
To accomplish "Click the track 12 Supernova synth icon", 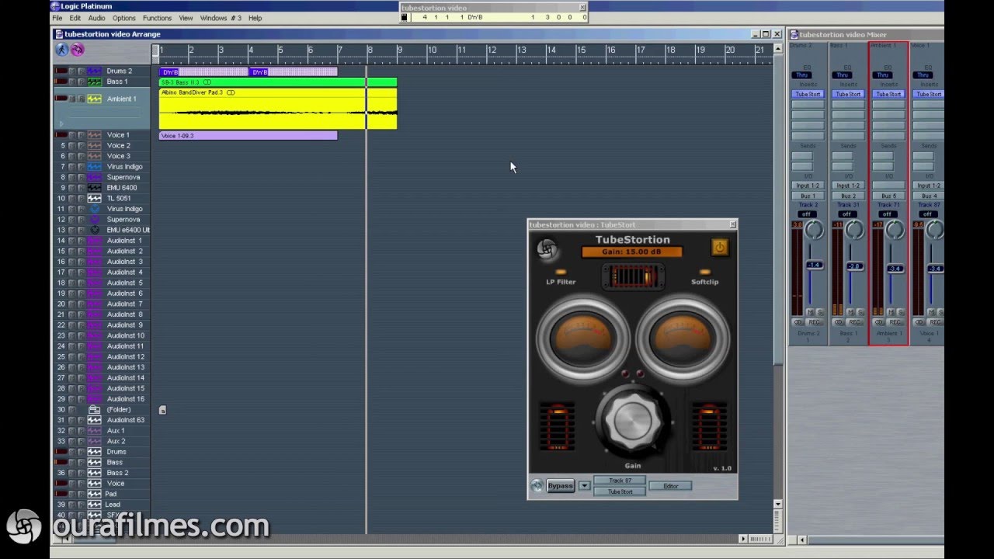I will 94,219.
